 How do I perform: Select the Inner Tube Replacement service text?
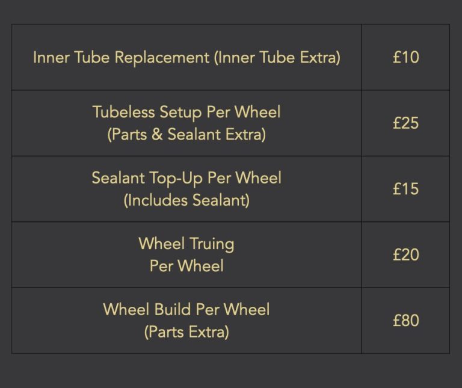click(x=121, y=57)
